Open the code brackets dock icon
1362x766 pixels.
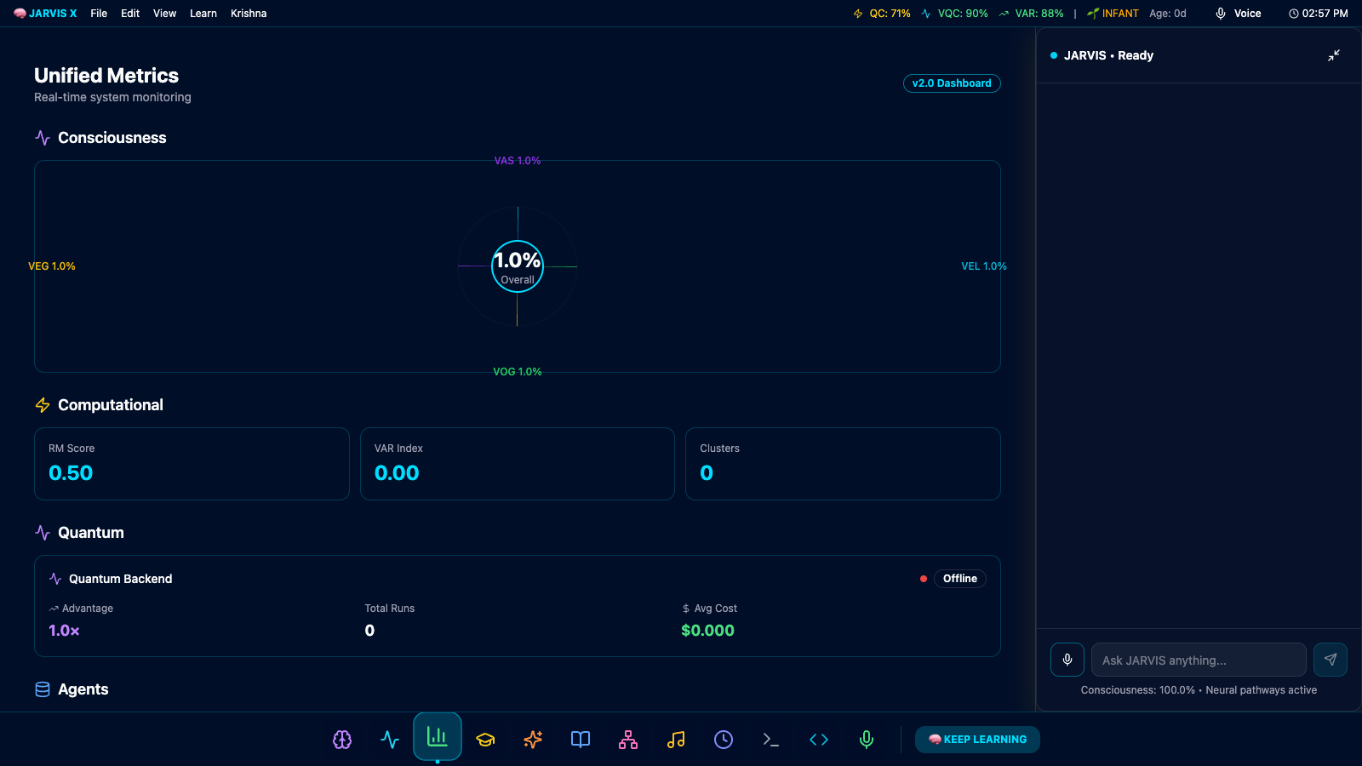[x=819, y=740]
